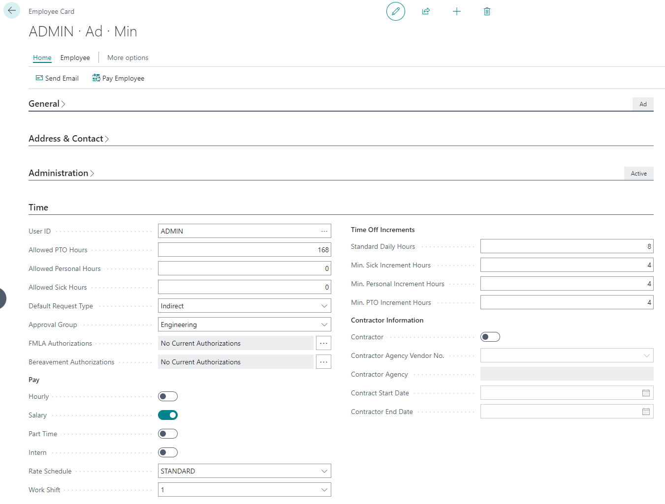Click inside the Allowed PTO Hours field
Viewport: 665px width, 504px height.
point(244,249)
